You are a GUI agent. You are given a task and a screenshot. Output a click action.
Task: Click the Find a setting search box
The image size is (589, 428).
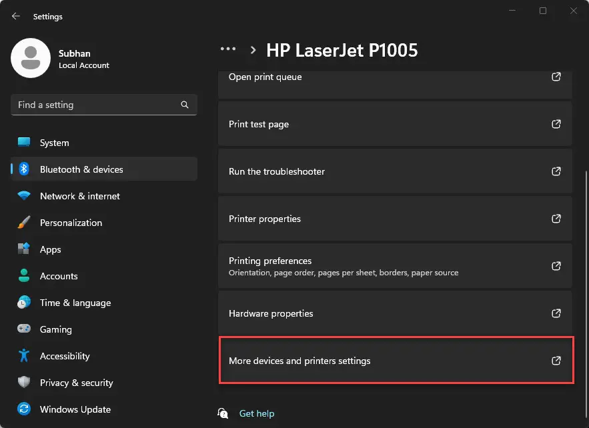click(104, 105)
